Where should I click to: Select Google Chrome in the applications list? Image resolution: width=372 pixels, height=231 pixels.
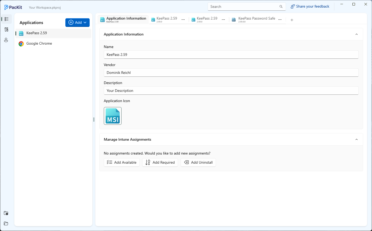click(x=39, y=44)
